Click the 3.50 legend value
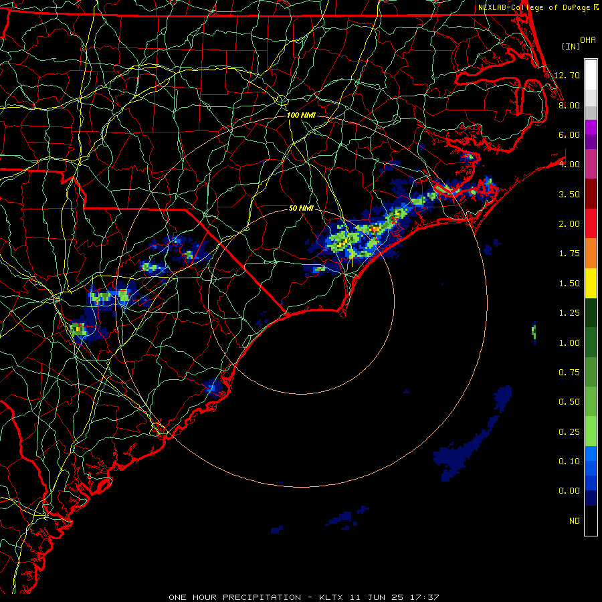 (x=569, y=194)
